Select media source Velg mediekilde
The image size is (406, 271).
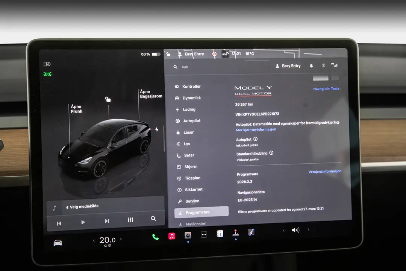82,207
